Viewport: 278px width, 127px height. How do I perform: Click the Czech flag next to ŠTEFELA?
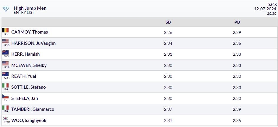[6, 97]
